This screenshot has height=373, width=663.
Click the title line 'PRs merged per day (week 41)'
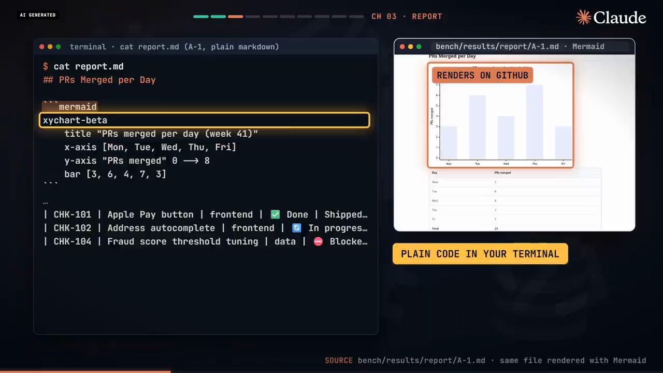point(161,134)
